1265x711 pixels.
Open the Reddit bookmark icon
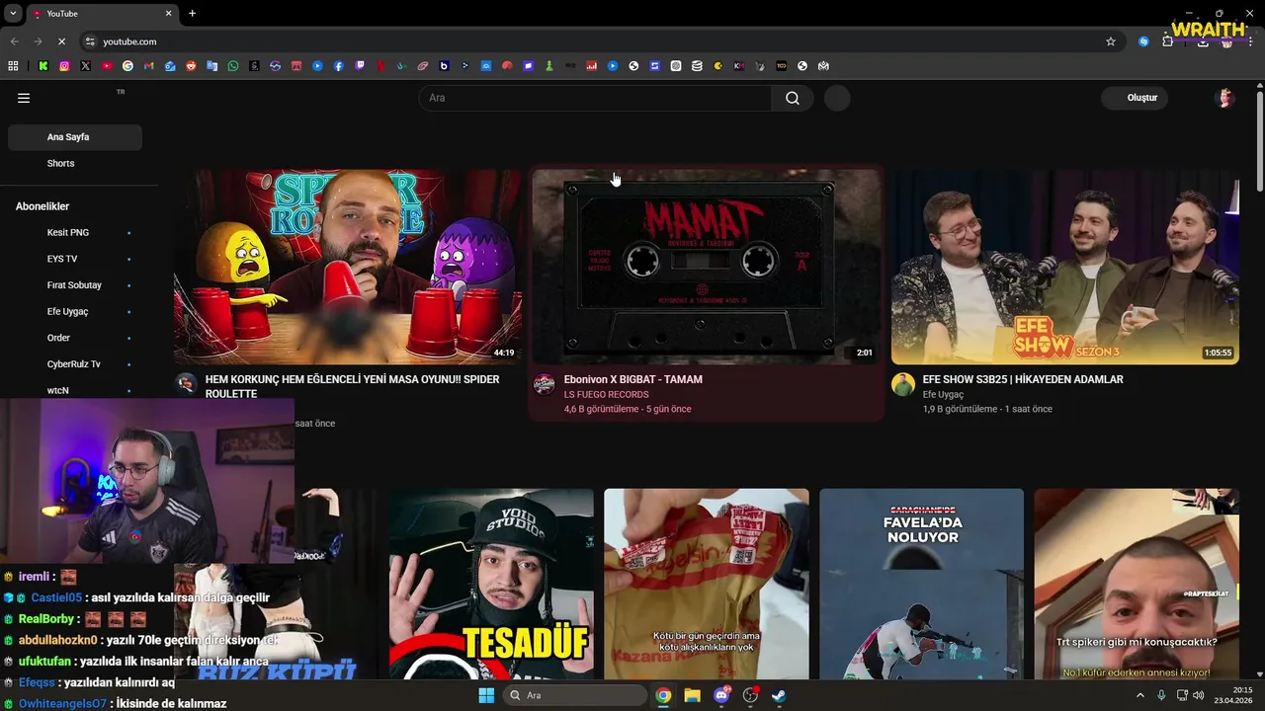click(x=191, y=66)
